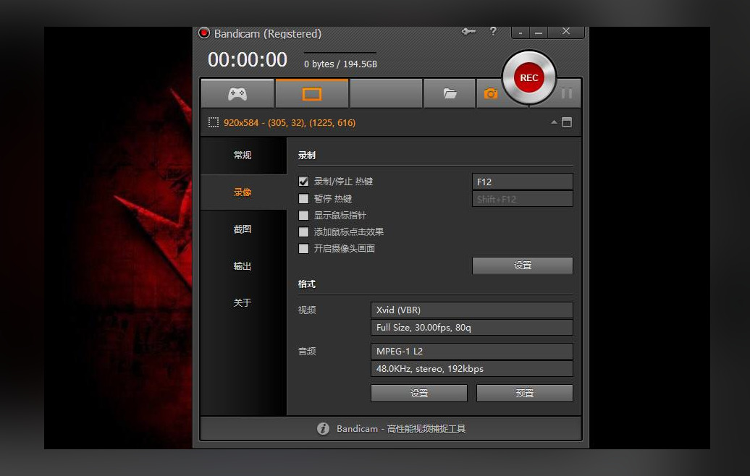Click Full Size, 30.00fps, 80q field
This screenshot has width=750, height=476.
pyautogui.click(x=471, y=328)
